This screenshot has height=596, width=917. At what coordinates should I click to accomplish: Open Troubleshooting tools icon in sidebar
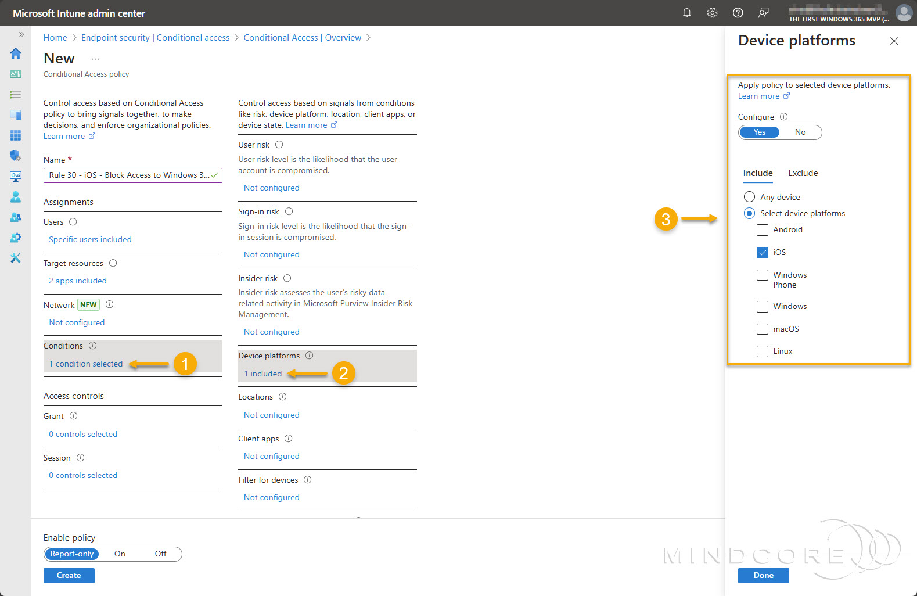click(16, 258)
